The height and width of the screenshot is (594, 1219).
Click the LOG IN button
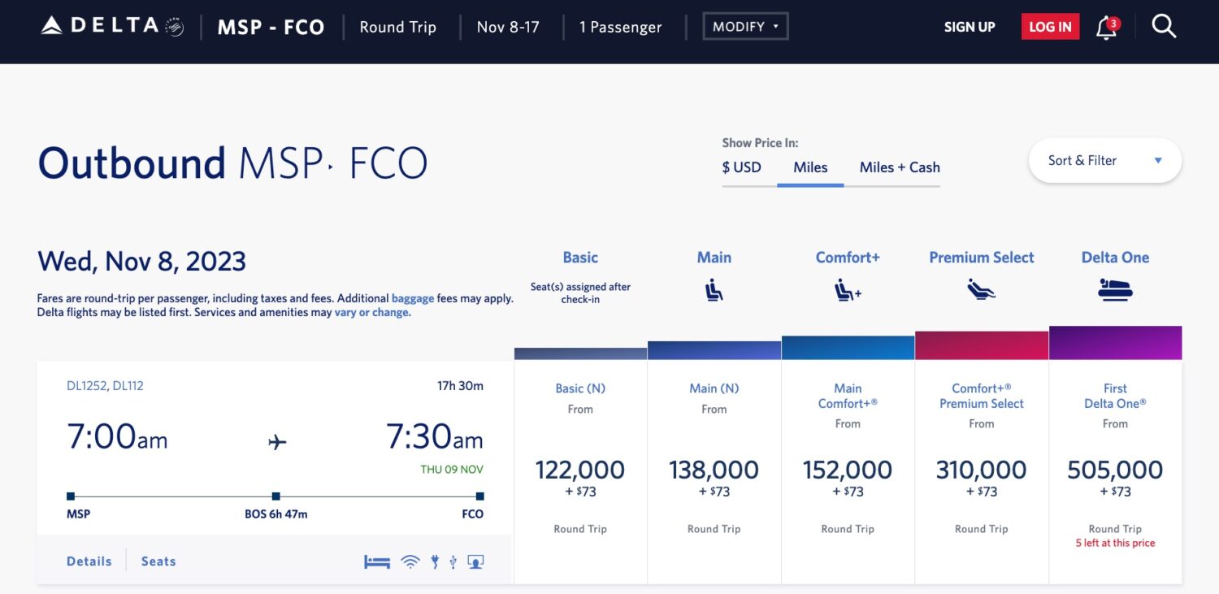click(1050, 27)
